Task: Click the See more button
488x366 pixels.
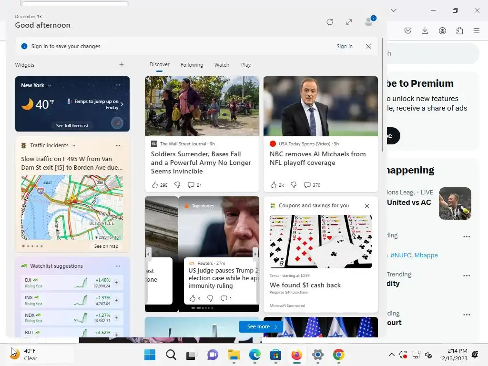Action: [261, 326]
